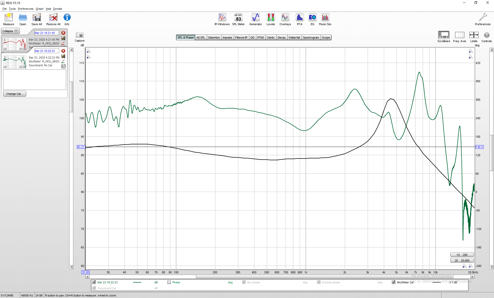Viewport: 494px width, 298px height.
Task: Set frequency range with 10 .. 200 button
Action: (x=462, y=255)
